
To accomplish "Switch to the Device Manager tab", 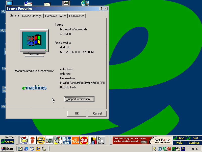I will click(x=32, y=16).
